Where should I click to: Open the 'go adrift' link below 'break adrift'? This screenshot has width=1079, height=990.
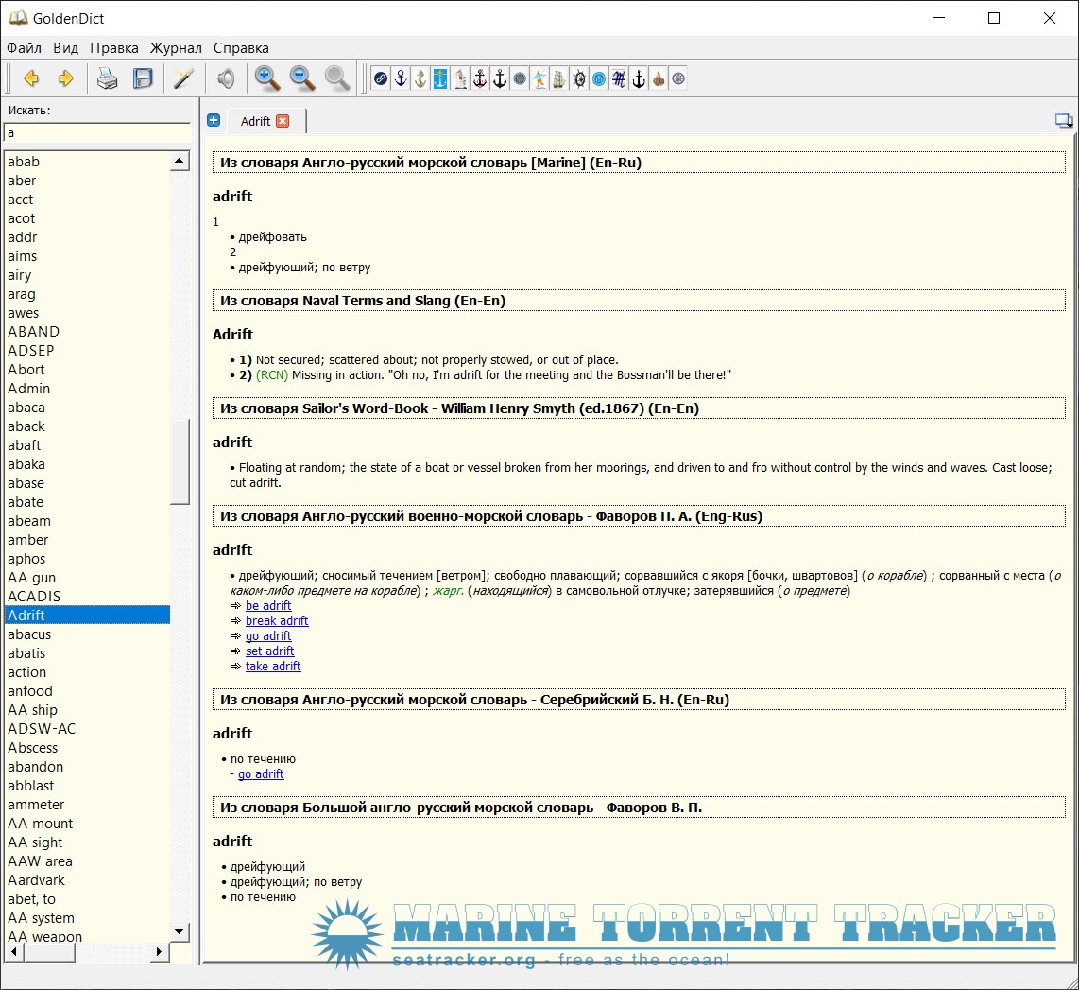pos(268,635)
